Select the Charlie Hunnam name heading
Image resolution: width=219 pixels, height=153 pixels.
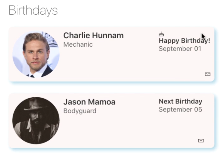point(93,35)
